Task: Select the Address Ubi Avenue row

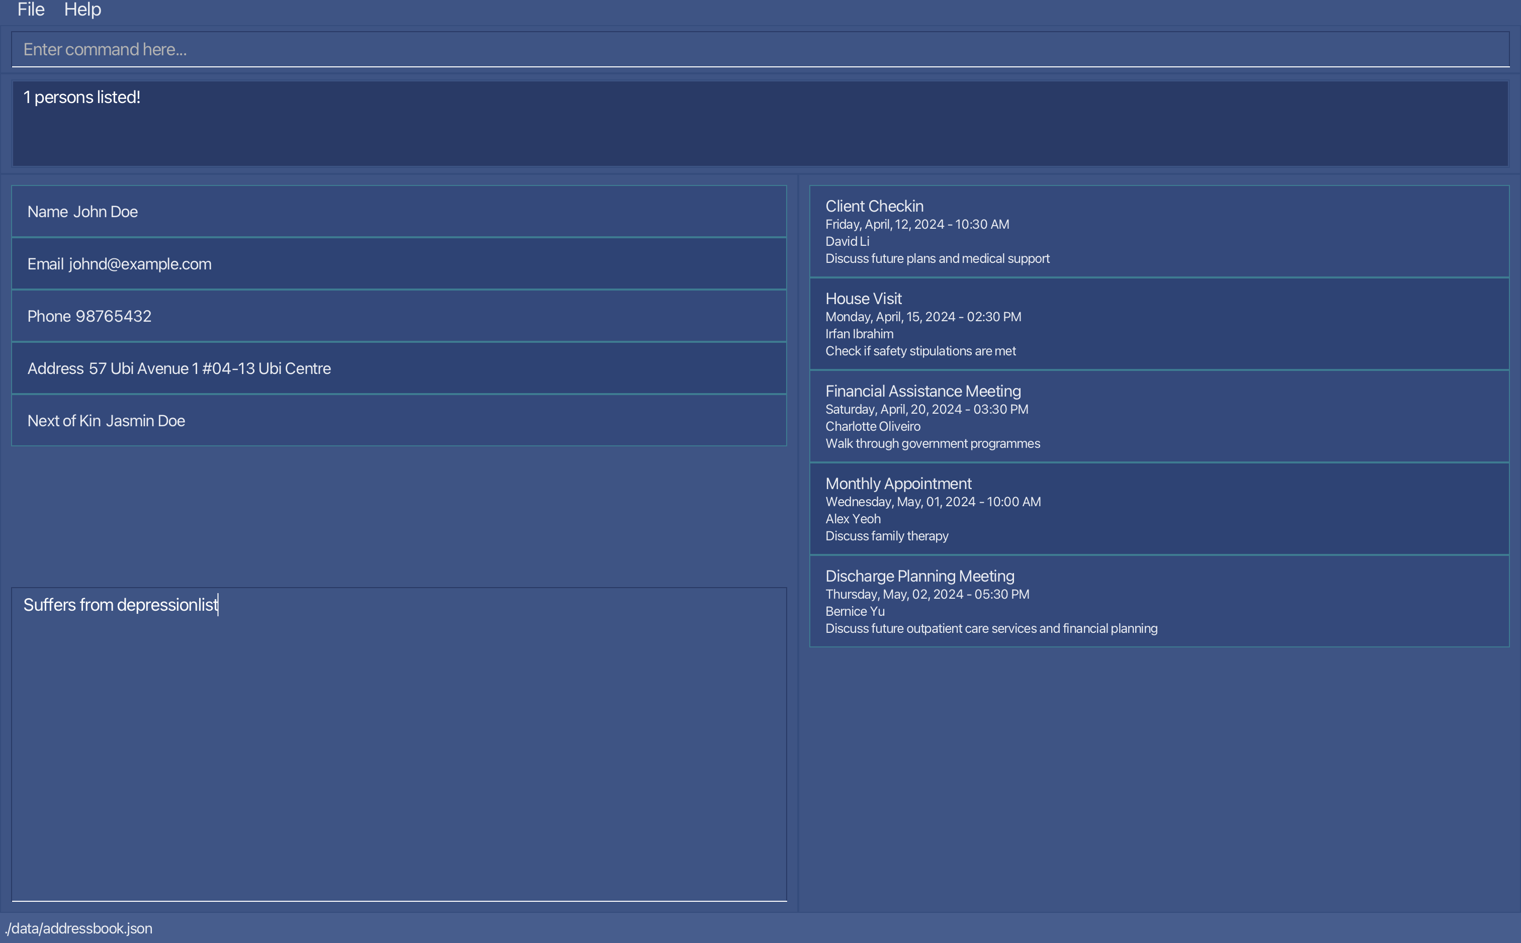Action: 399,368
